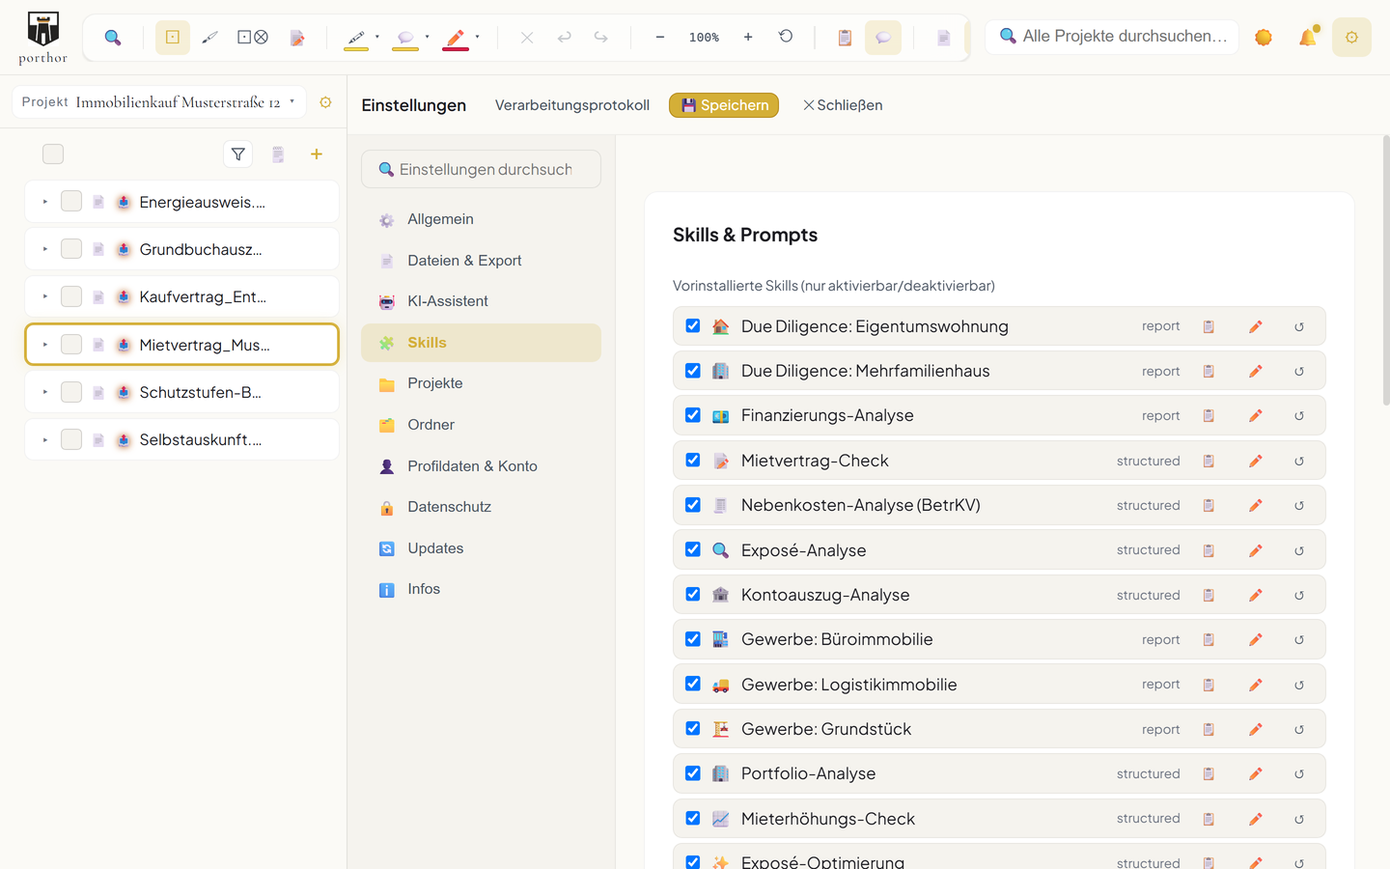Expand the Energieausweis tree row
Screen dimensions: 1390x869
(x=45, y=202)
